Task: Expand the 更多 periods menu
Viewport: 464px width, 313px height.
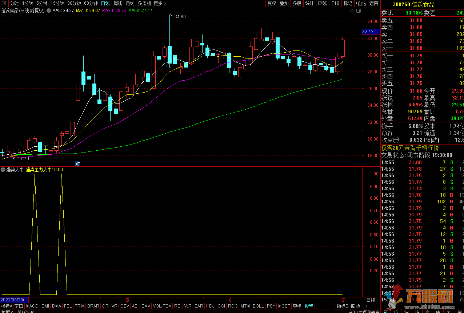Action: click(x=160, y=3)
